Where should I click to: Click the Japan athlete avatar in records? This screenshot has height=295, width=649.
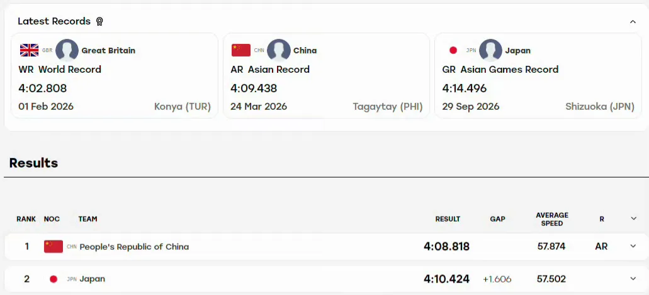(x=490, y=50)
